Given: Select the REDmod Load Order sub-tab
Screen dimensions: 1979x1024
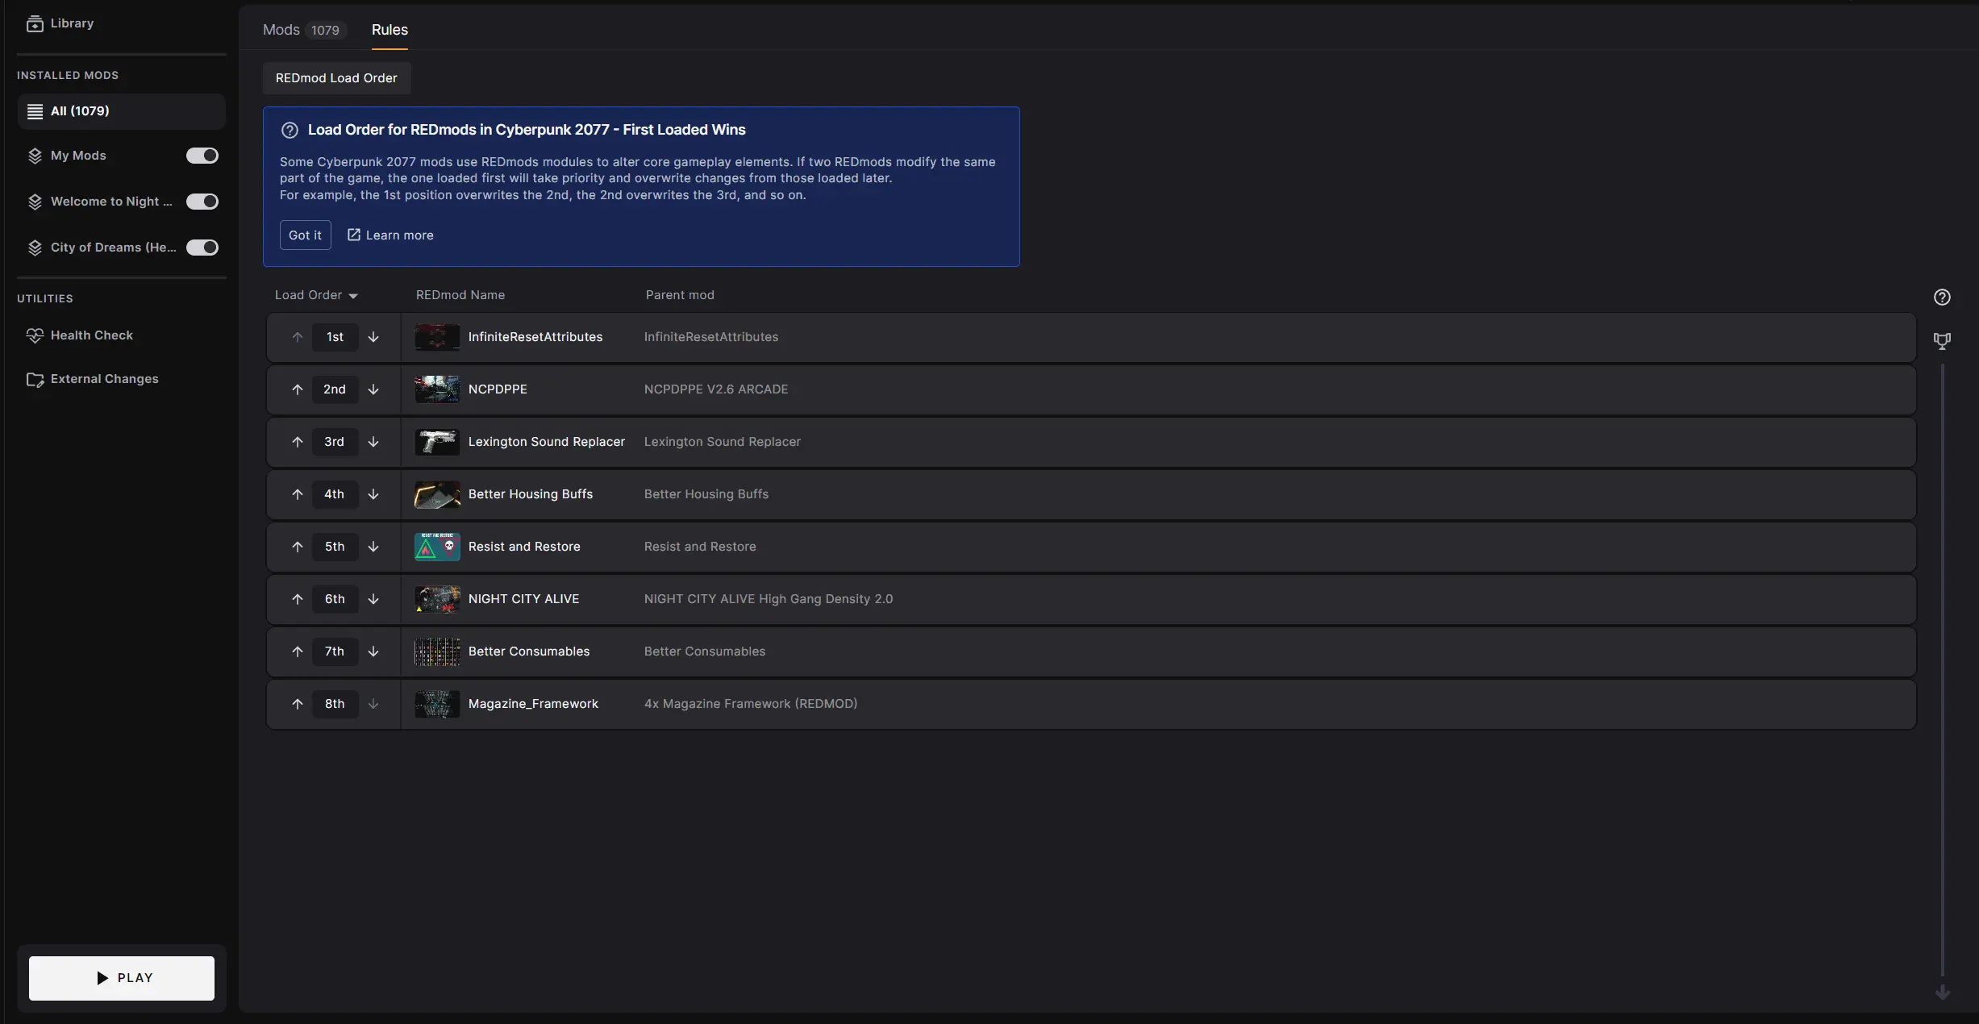Looking at the screenshot, I should pyautogui.click(x=336, y=78).
